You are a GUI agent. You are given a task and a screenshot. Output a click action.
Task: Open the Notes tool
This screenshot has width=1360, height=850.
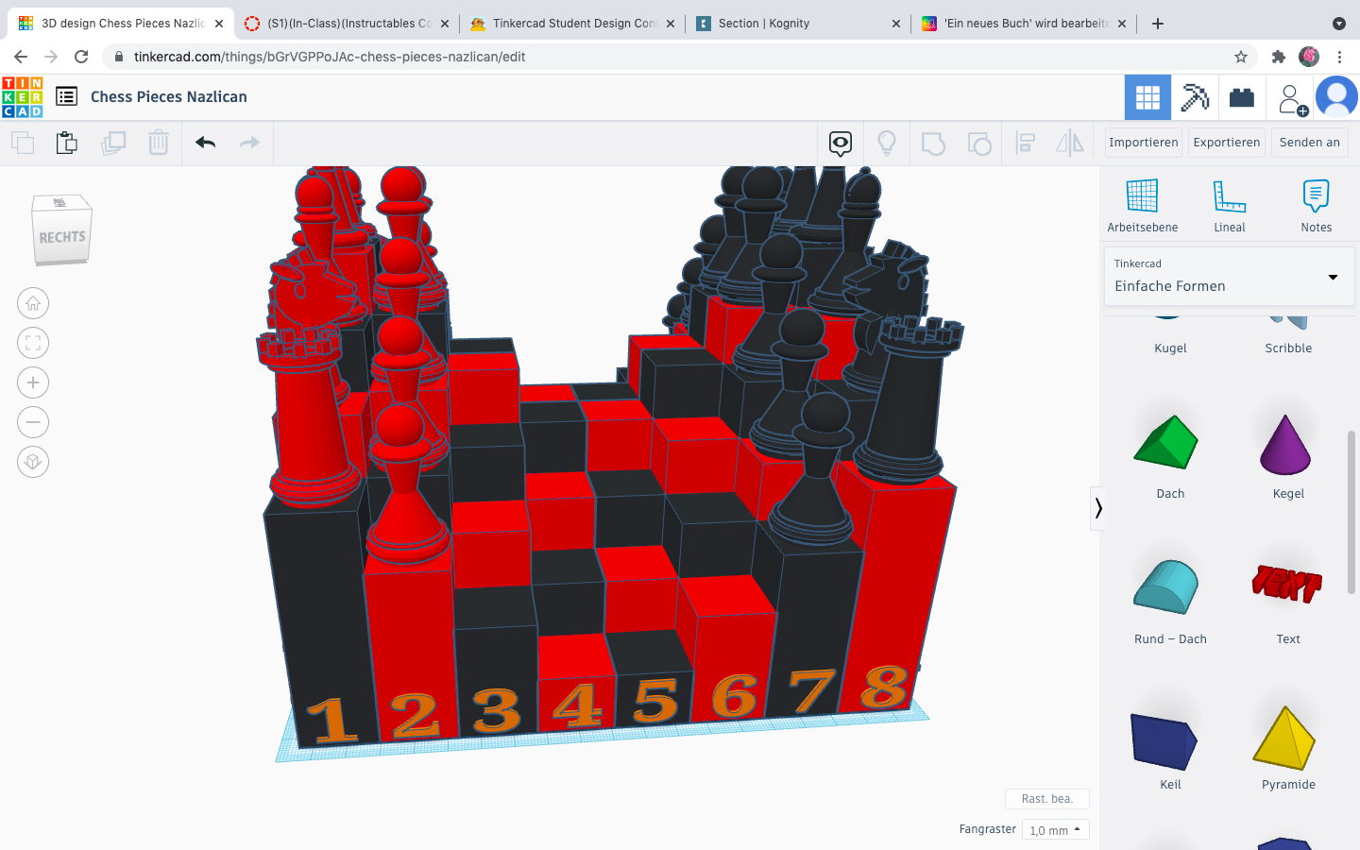[x=1316, y=205]
